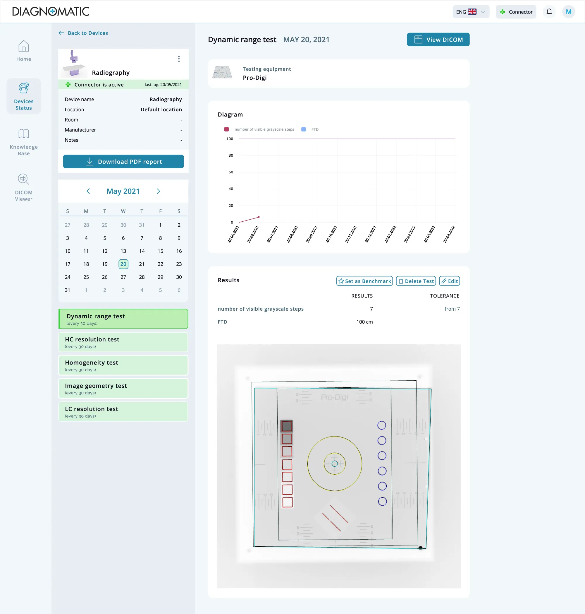Screen dimensions: 585x614
Task: Open the Connector panel
Action: coord(516,11)
